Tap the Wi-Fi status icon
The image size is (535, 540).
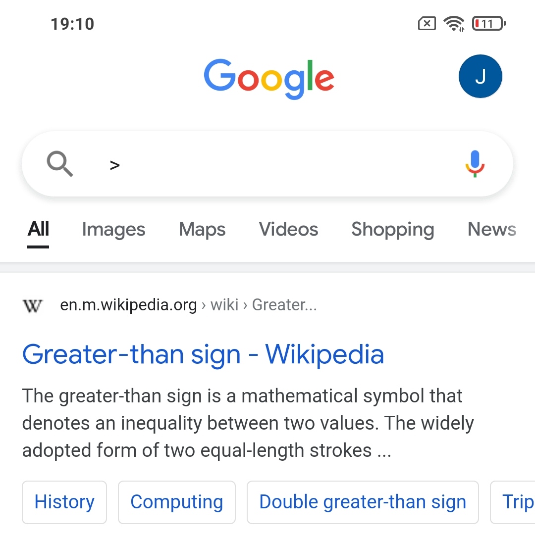coord(454,23)
